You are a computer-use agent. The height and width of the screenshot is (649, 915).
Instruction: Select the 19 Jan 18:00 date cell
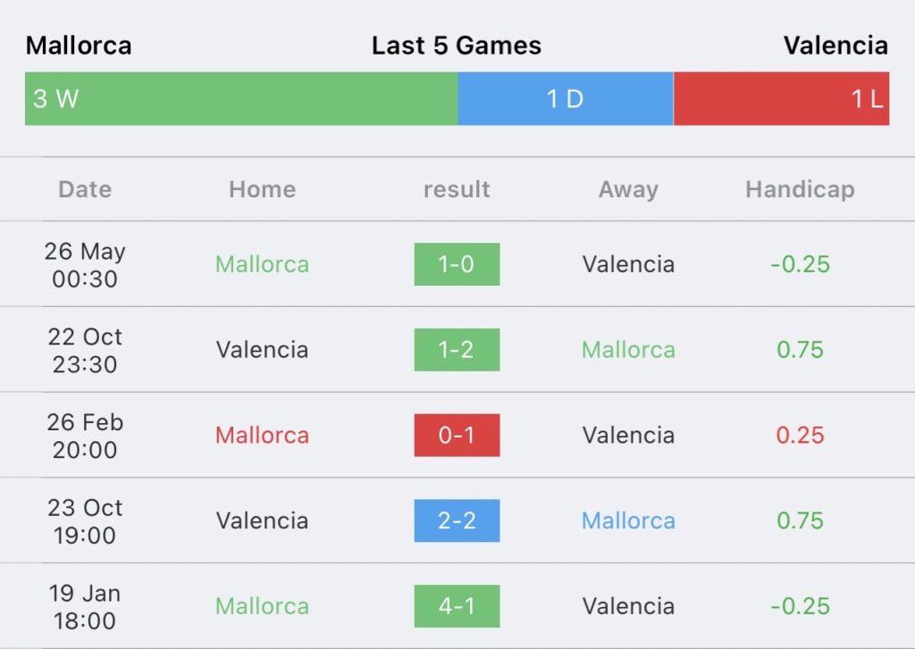[x=85, y=606]
